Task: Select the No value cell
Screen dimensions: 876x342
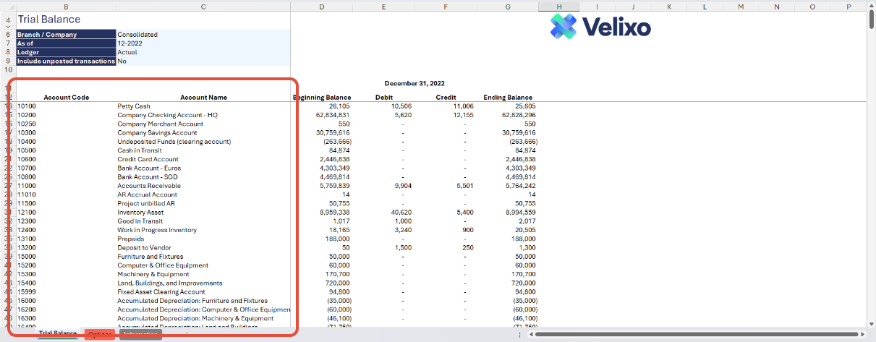Action: pyautogui.click(x=203, y=61)
